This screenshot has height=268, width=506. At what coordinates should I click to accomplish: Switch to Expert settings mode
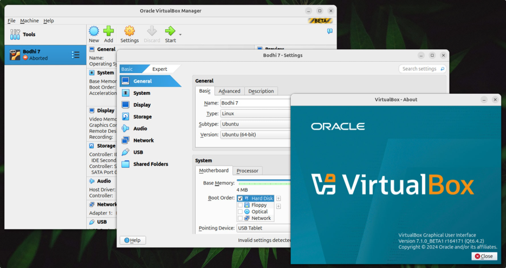pyautogui.click(x=161, y=69)
